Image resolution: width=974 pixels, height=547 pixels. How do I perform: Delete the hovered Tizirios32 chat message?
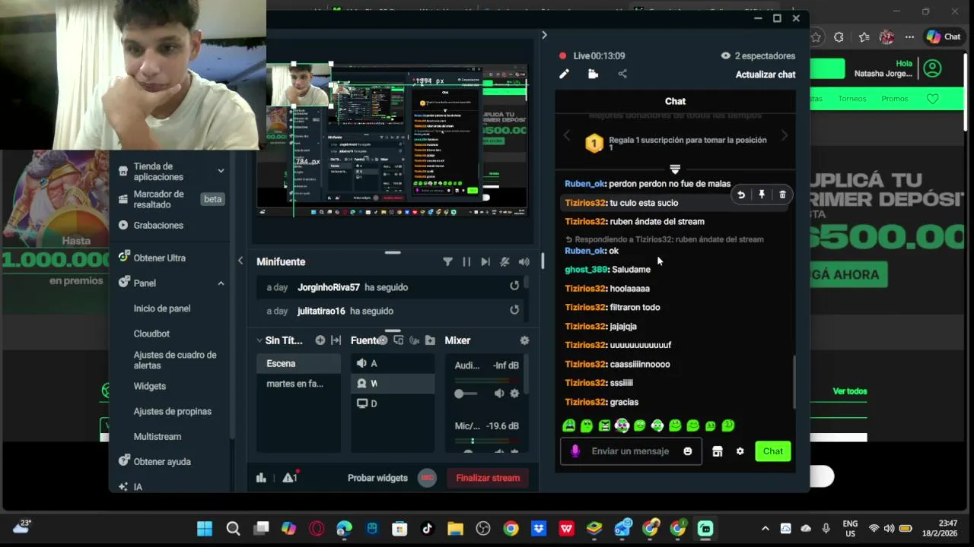(x=782, y=194)
